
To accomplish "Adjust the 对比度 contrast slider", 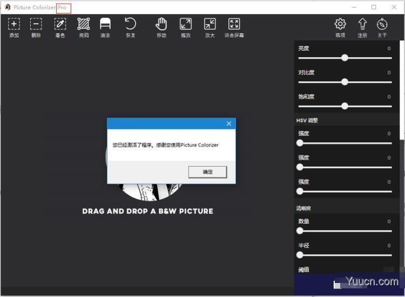I will [x=345, y=82].
